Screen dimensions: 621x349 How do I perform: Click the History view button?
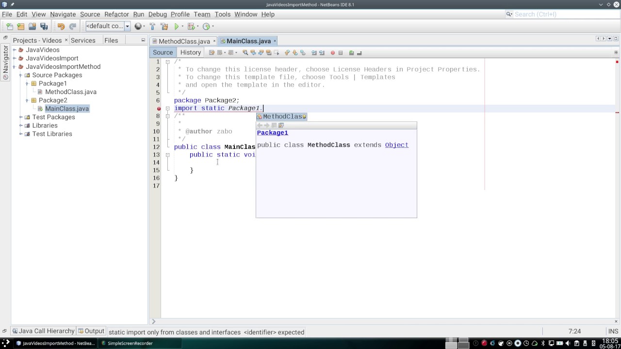click(190, 52)
